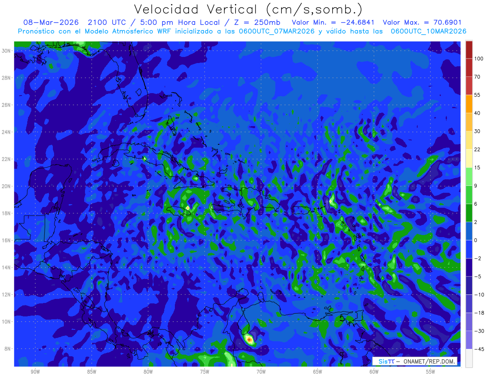Click the '12N' latitude label
This screenshot has width=488, height=377.
[x=7, y=294]
